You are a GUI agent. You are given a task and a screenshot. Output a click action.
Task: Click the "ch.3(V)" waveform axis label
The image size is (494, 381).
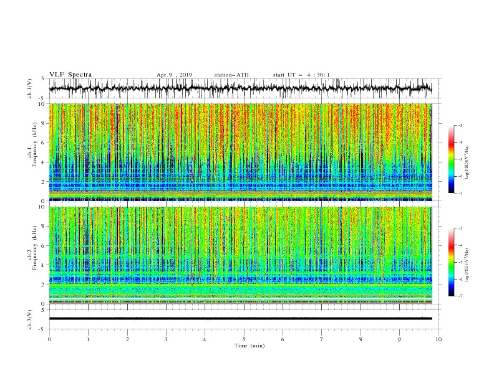[x=30, y=320]
